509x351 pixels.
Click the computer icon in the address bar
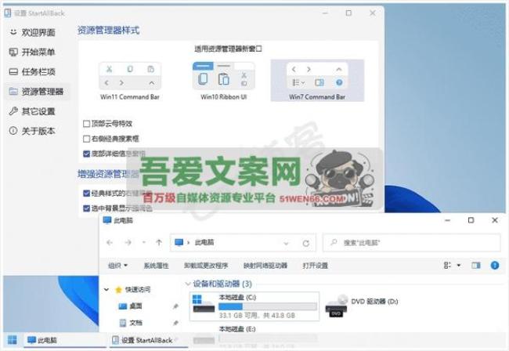pos(179,243)
